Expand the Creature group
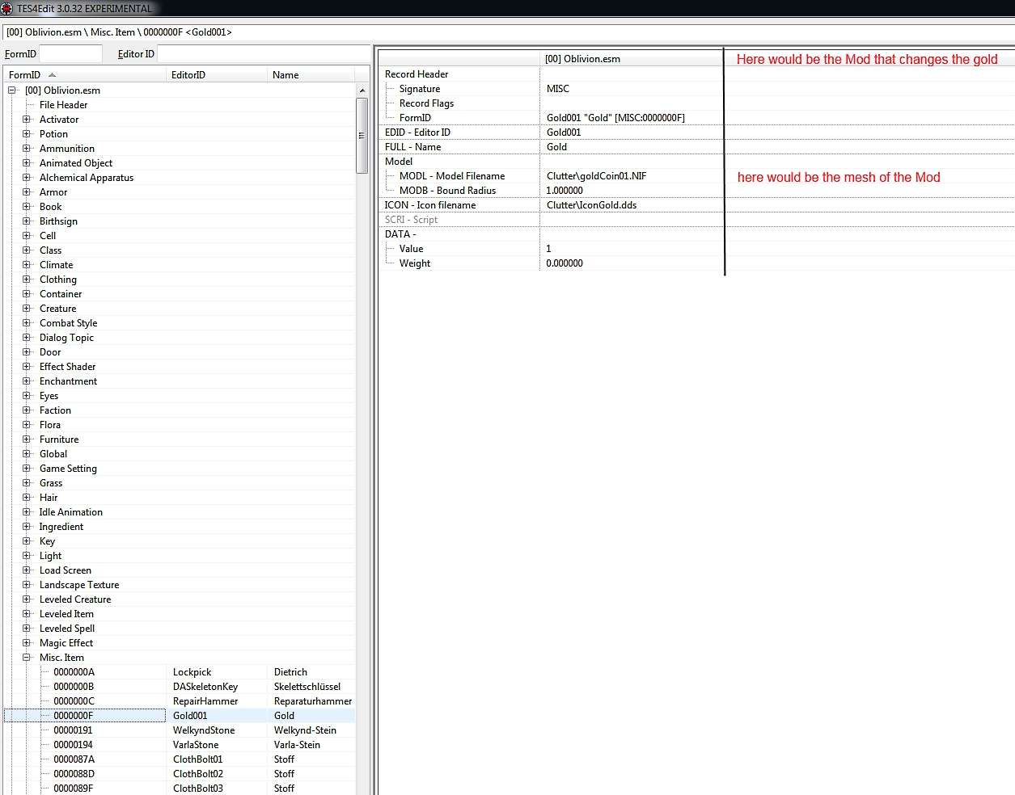 27,309
